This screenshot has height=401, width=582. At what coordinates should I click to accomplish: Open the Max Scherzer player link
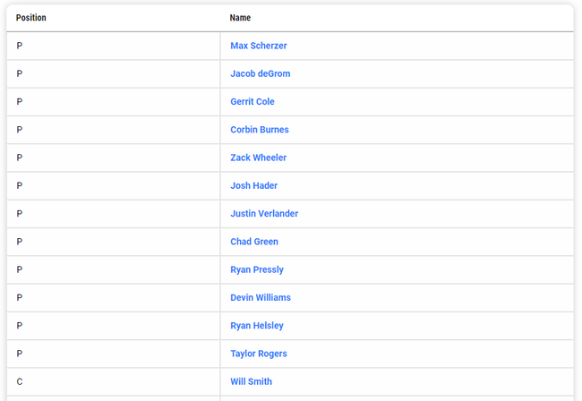258,46
